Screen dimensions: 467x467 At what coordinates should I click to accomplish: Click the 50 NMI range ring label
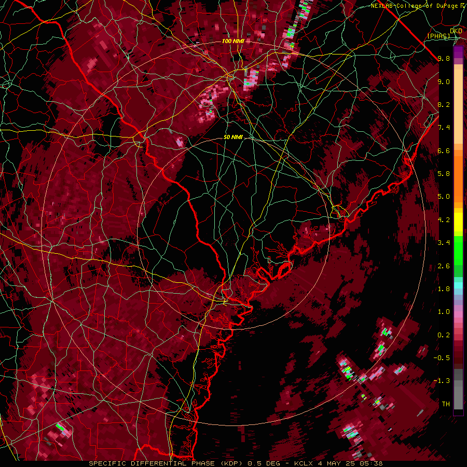pyautogui.click(x=233, y=137)
